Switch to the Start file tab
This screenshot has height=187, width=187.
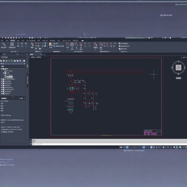click(4, 54)
